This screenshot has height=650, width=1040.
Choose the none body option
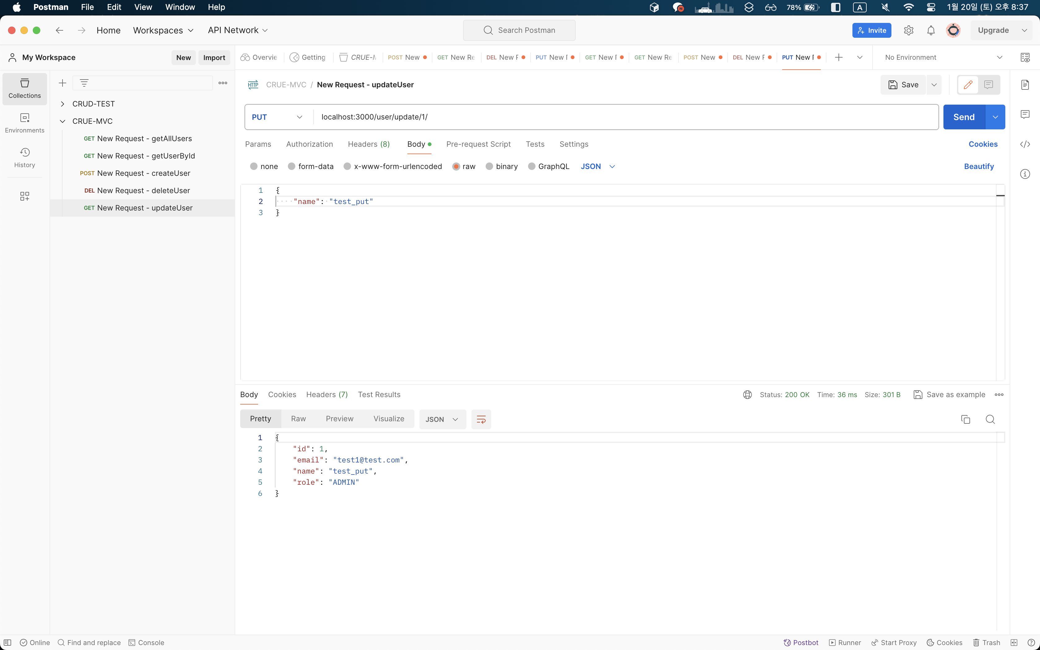pyautogui.click(x=254, y=167)
